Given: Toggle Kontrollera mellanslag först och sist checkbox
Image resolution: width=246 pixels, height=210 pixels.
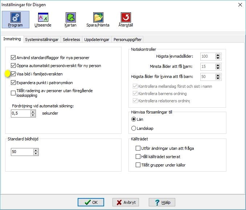Looking at the screenshot, I should coord(135,86).
